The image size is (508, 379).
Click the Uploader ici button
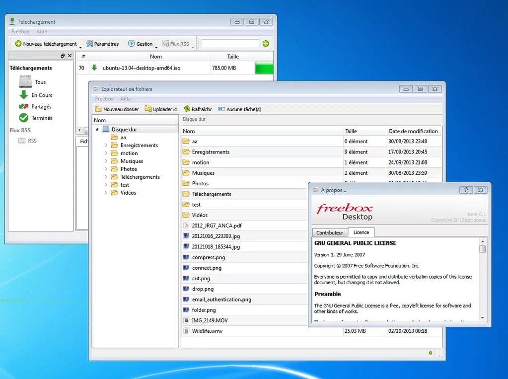coord(161,109)
